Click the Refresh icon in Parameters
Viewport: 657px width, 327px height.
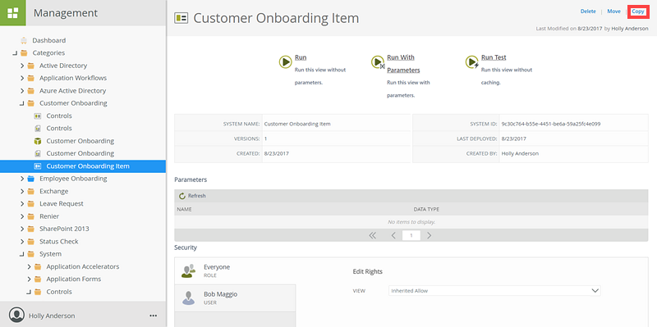pyautogui.click(x=182, y=196)
